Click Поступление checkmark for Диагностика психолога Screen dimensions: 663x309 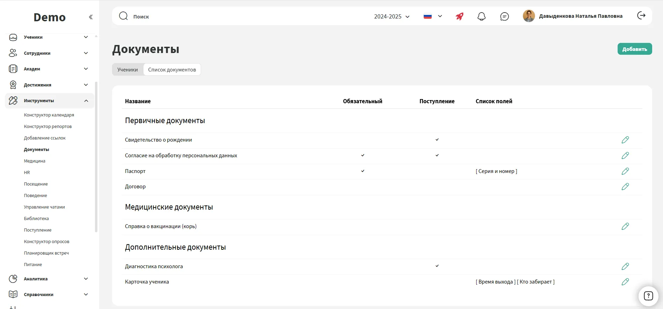click(x=437, y=266)
